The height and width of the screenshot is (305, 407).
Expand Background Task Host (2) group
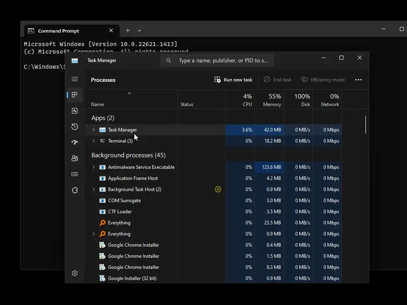click(x=93, y=189)
